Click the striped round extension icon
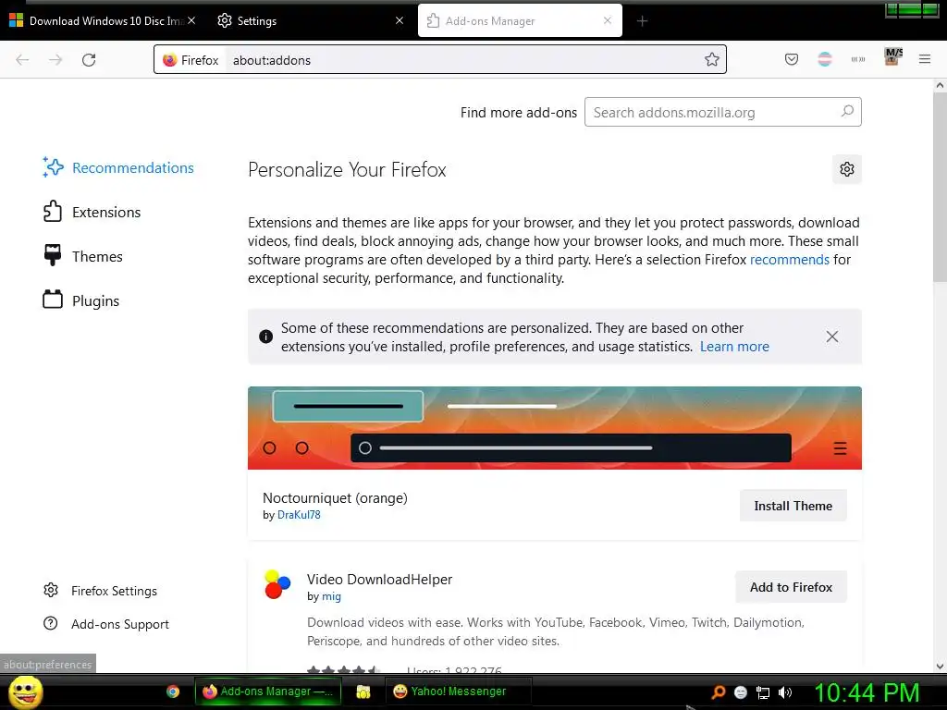Viewport: 947px width, 710px height. tap(824, 59)
